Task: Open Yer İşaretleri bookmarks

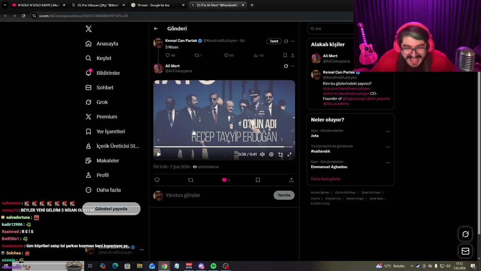Action: [105, 131]
